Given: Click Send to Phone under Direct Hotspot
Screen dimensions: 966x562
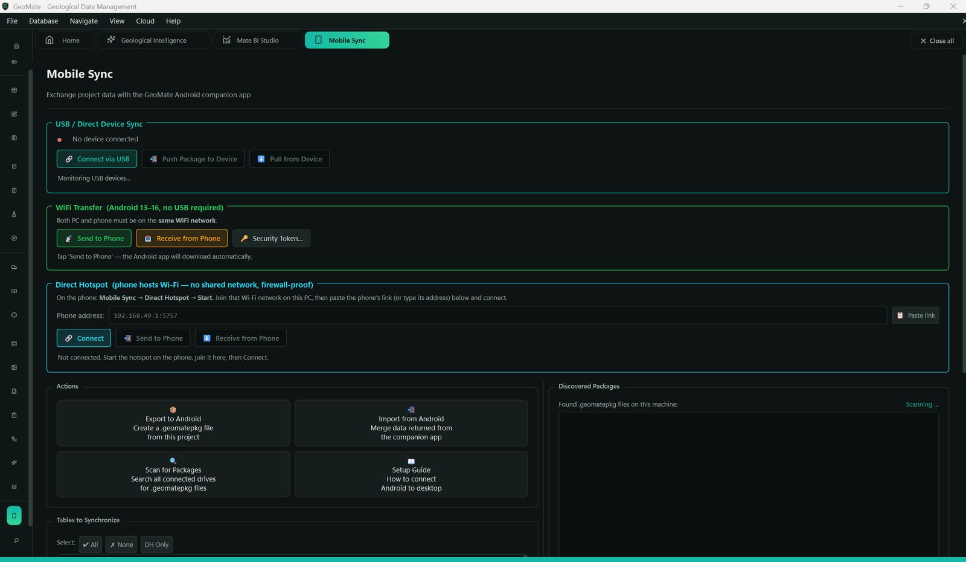Looking at the screenshot, I should pos(153,338).
